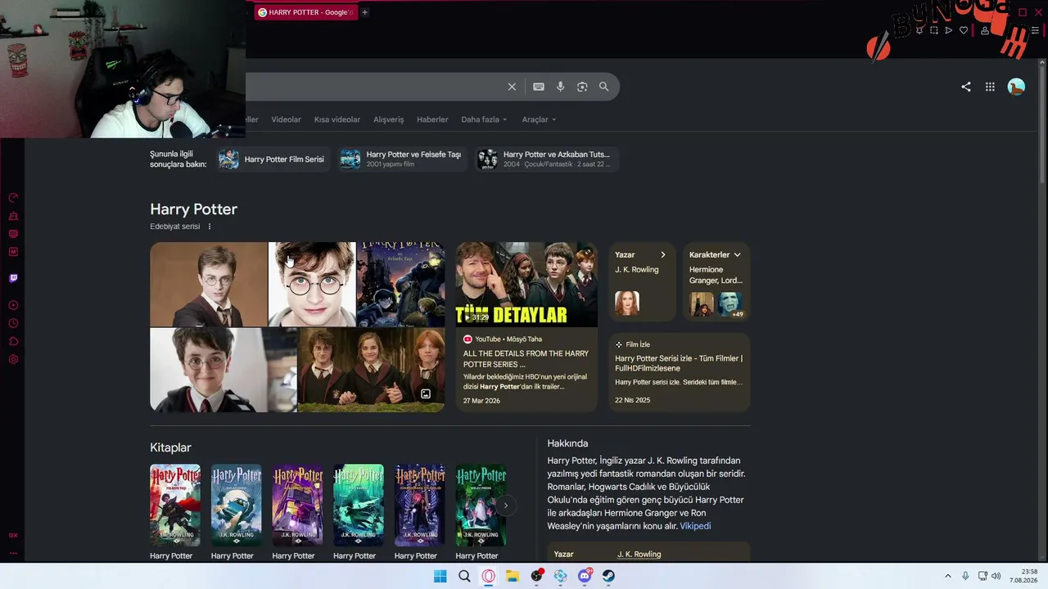Viewport: 1048px width, 589px height.
Task: Click the heart bookmark icon in toolbar
Action: point(964,30)
